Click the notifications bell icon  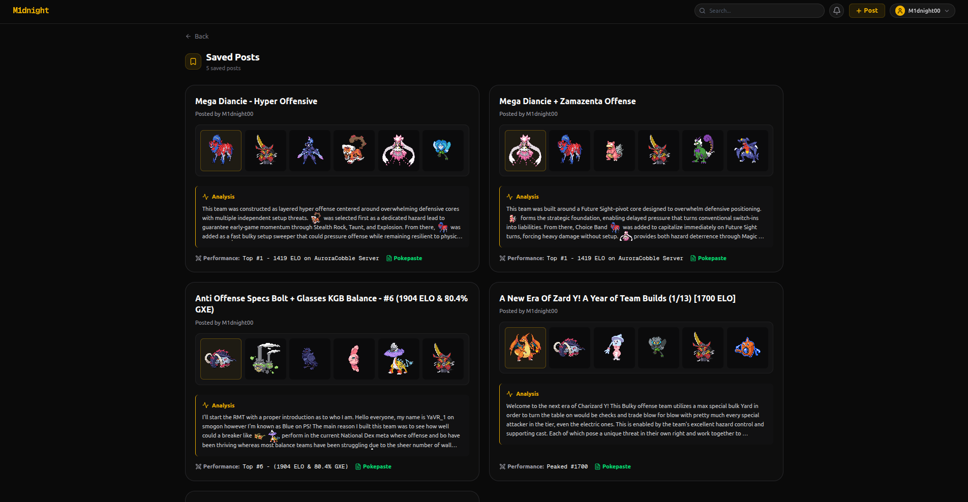[x=836, y=11]
